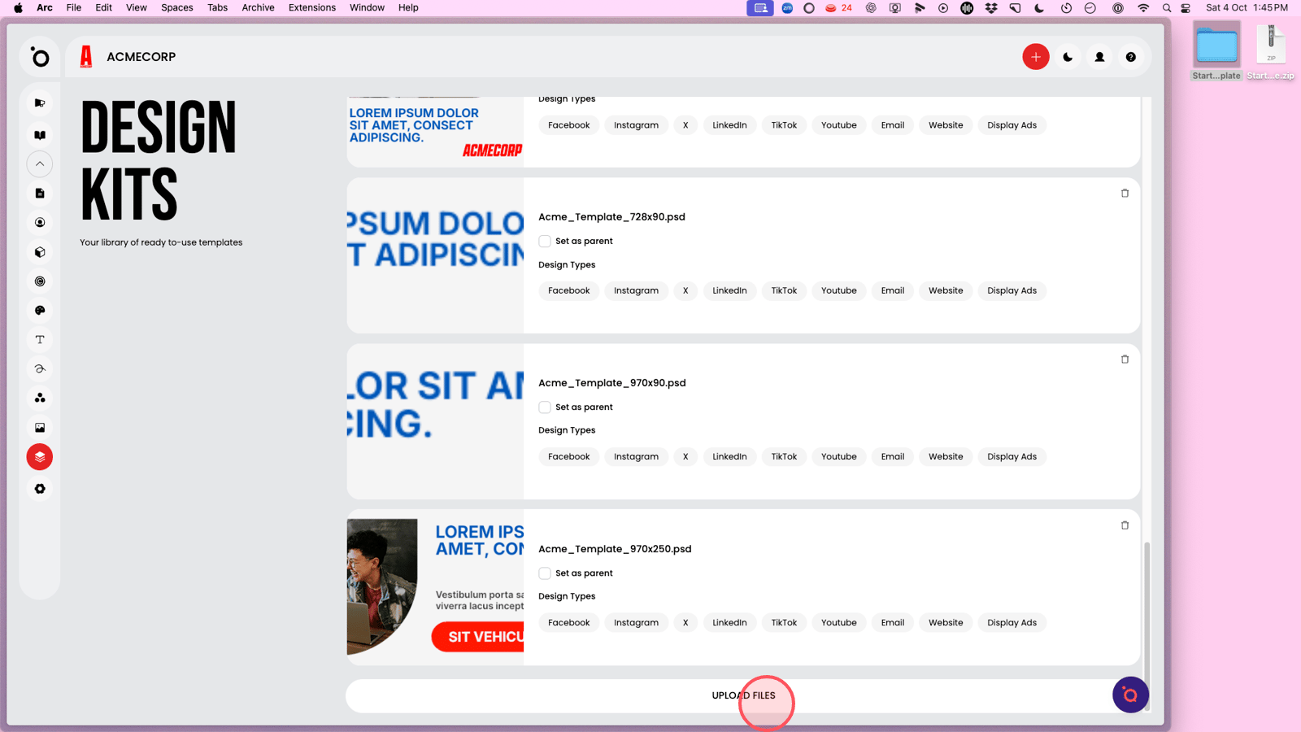This screenshot has width=1301, height=732.
Task: Open the Arc menu in the menu bar
Action: coord(45,8)
